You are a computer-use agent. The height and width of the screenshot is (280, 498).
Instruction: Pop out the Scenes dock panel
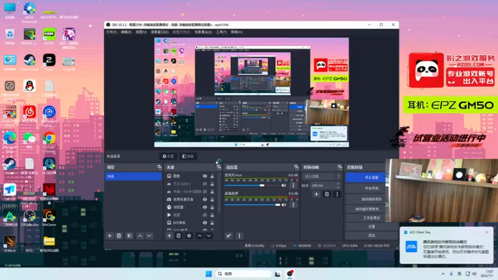tap(159, 167)
